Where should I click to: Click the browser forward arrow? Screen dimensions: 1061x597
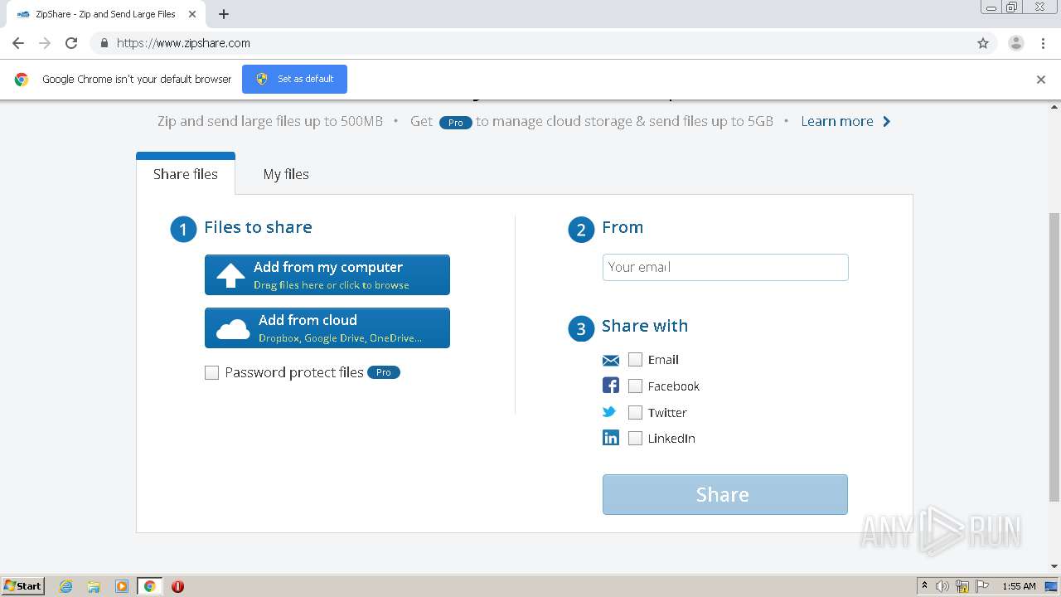[45, 43]
